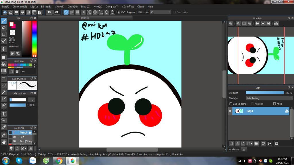The height and width of the screenshot is (165, 294).
Task: Click the Redo arrow
Action: click(x=56, y=12)
